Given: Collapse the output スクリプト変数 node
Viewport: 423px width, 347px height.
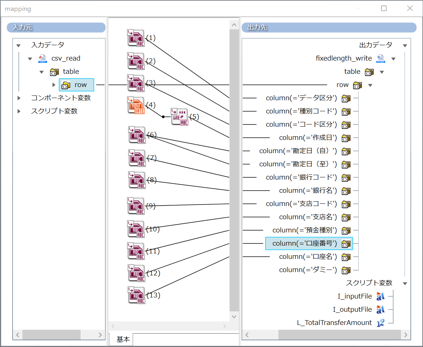Looking at the screenshot, I should coord(405,283).
